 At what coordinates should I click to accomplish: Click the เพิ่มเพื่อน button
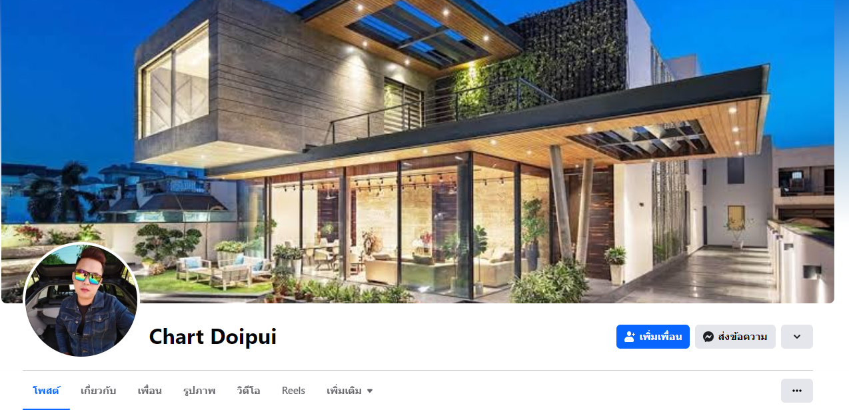[x=653, y=337]
